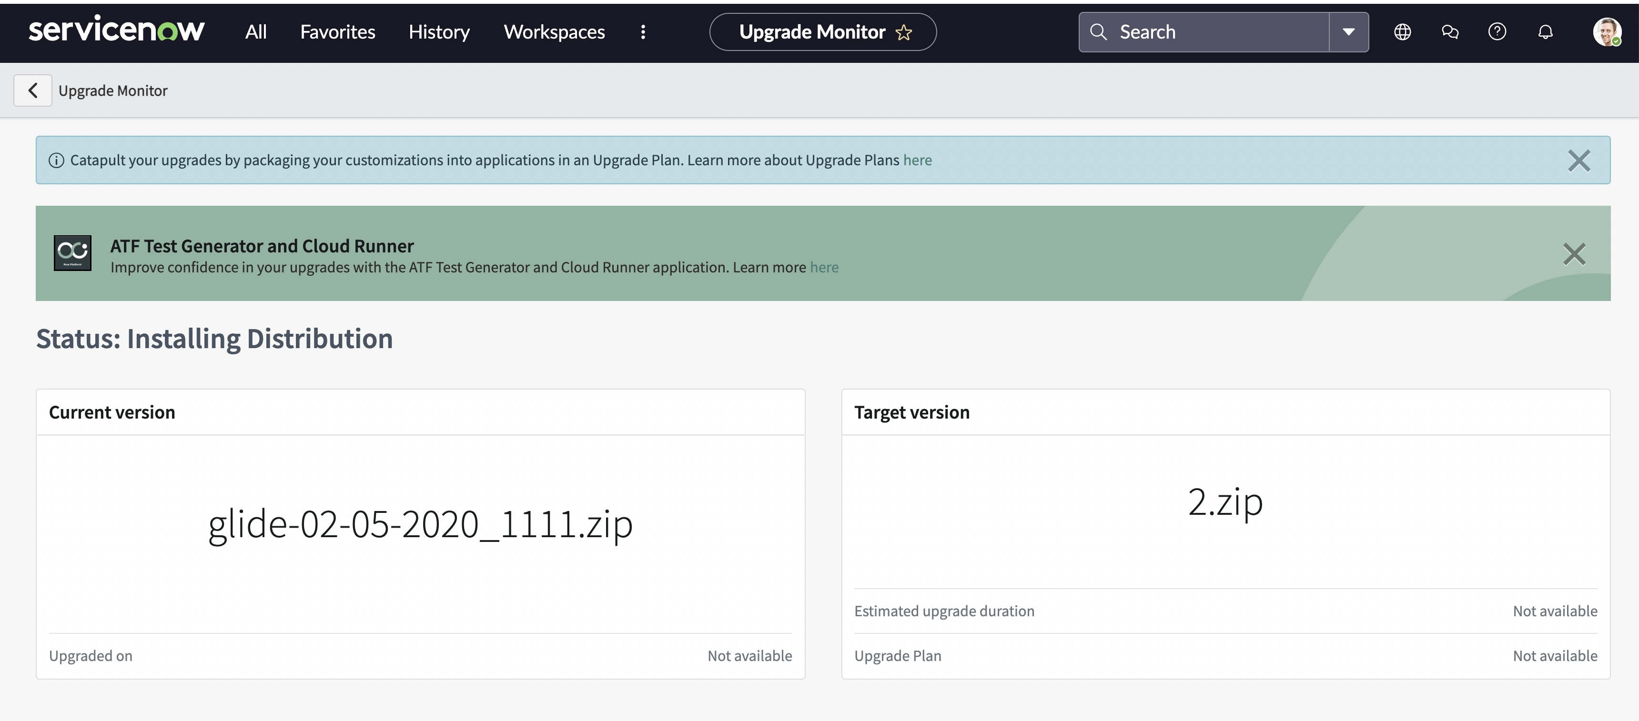Image resolution: width=1639 pixels, height=721 pixels.
Task: Open the Help question mark icon
Action: [1497, 32]
